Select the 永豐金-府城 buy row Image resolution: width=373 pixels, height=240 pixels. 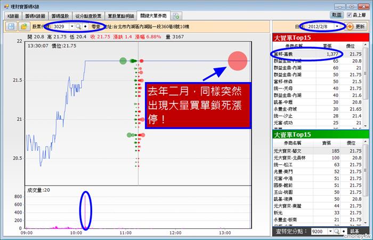click(x=318, y=109)
